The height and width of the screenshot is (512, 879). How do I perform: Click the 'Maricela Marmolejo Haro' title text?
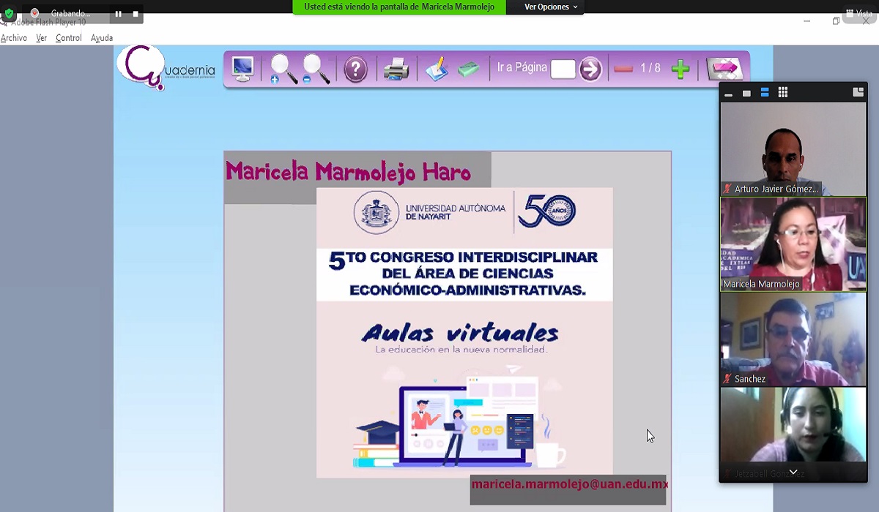point(348,172)
